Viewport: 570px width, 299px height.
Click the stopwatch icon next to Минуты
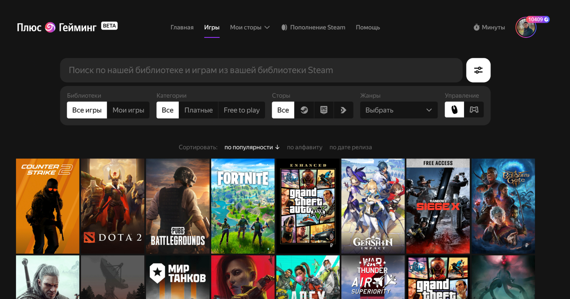point(476,27)
